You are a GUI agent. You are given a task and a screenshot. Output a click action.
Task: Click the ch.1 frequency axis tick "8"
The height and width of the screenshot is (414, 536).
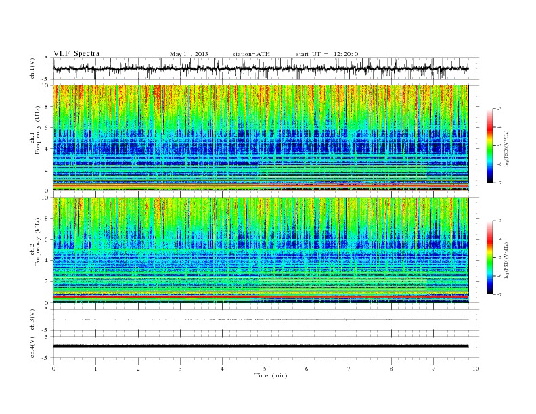(47, 107)
